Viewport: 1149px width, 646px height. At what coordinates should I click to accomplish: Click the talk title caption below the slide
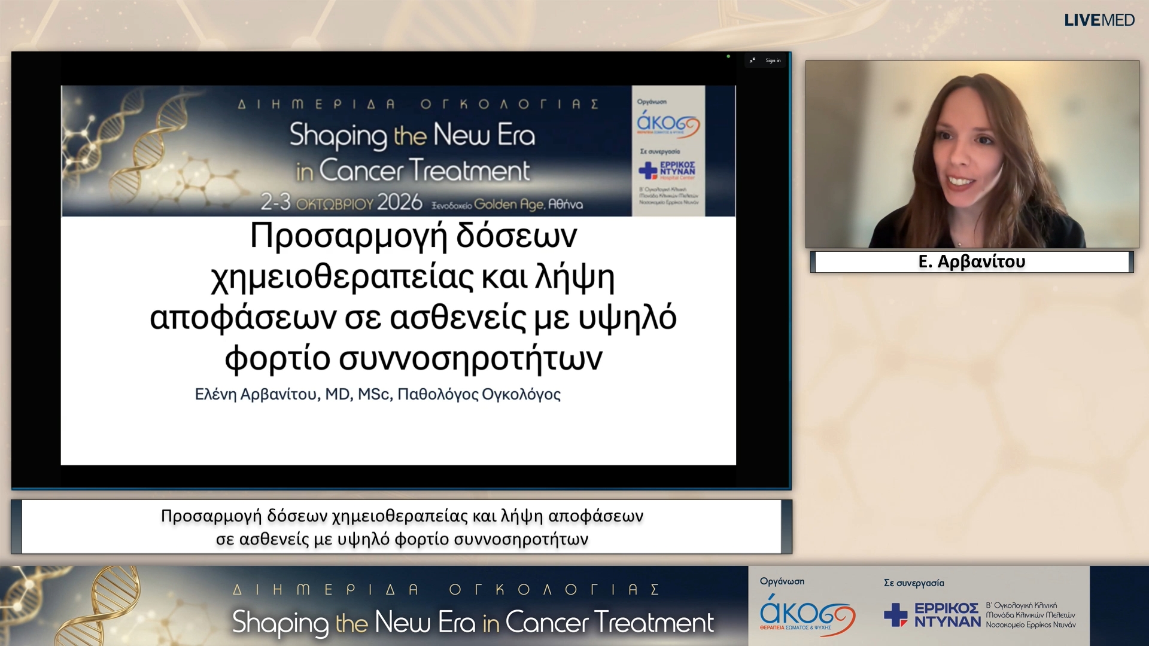tap(402, 527)
